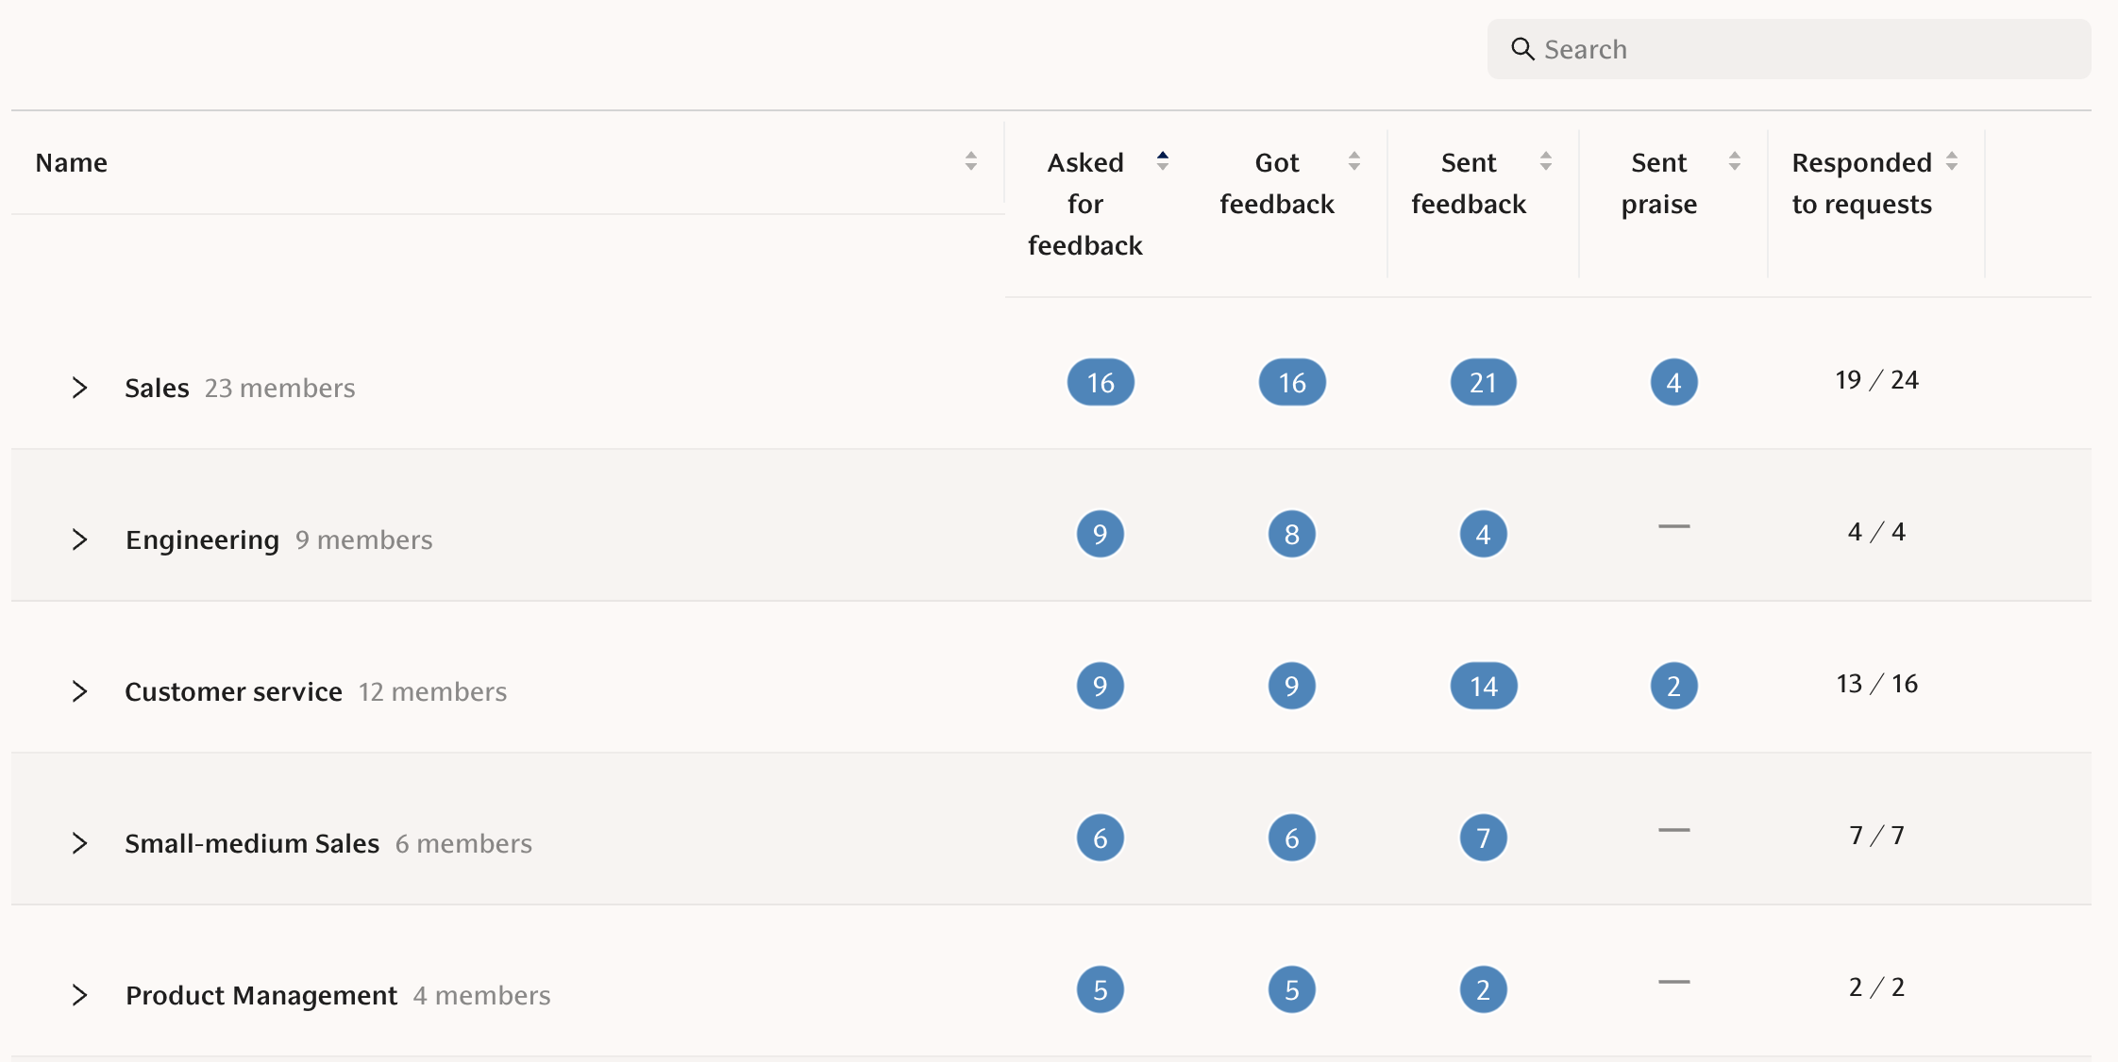This screenshot has height=1062, width=2118.
Task: Sort by Got feedback column arrows
Action: pos(1354,161)
